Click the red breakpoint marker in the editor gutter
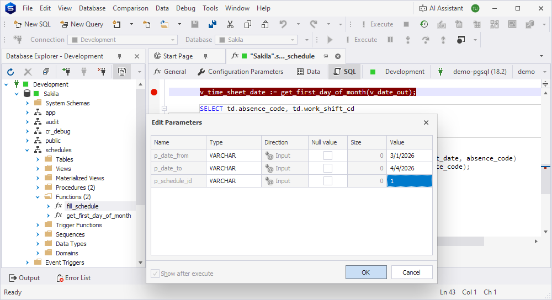The height and width of the screenshot is (300, 552). (x=154, y=92)
